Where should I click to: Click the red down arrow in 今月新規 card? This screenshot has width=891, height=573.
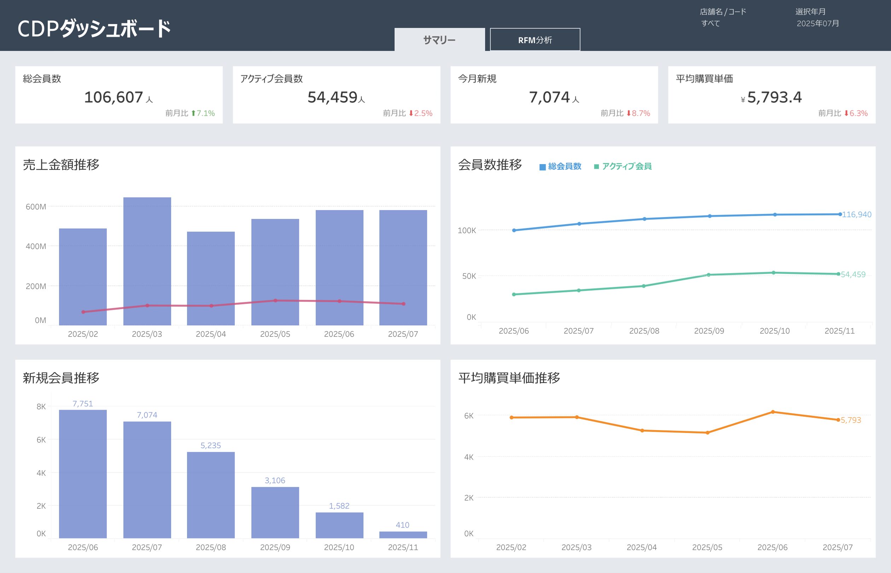[x=628, y=113]
